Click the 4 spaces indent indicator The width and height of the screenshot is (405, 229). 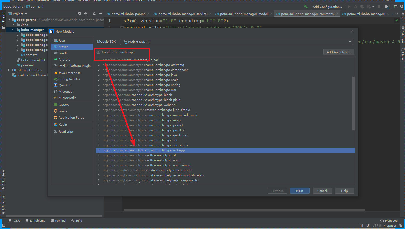390,226
